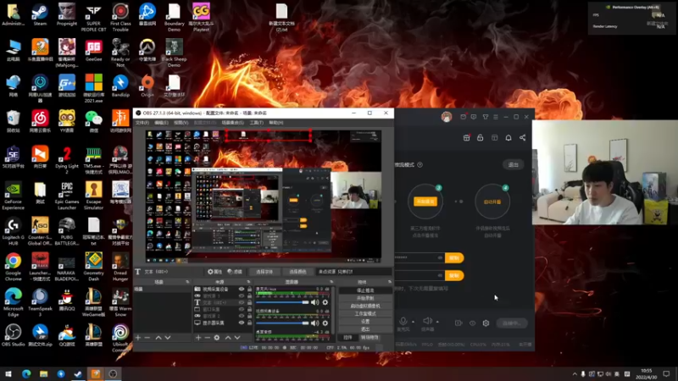Show hidden stream key via first eye icon
678x381 pixels.
coord(440,258)
